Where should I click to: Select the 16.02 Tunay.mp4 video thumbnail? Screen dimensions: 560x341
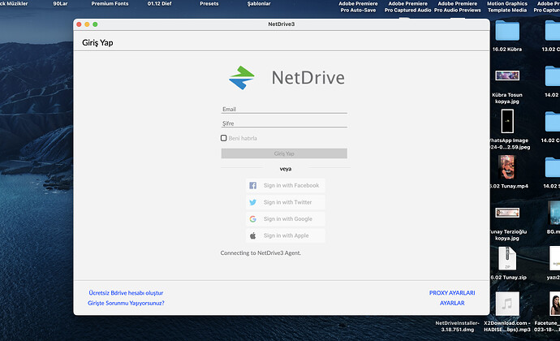tap(508, 167)
